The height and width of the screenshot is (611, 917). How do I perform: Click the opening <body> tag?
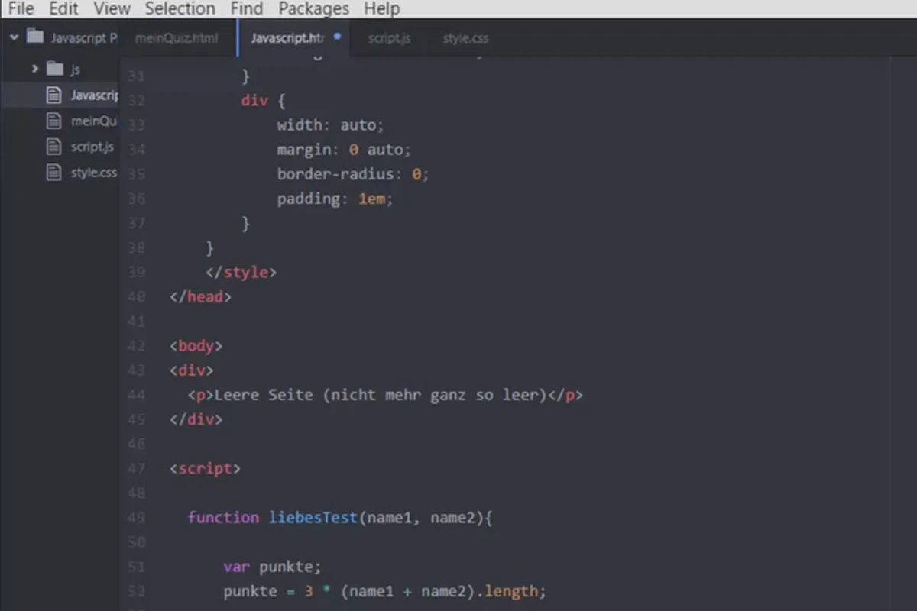coord(196,346)
